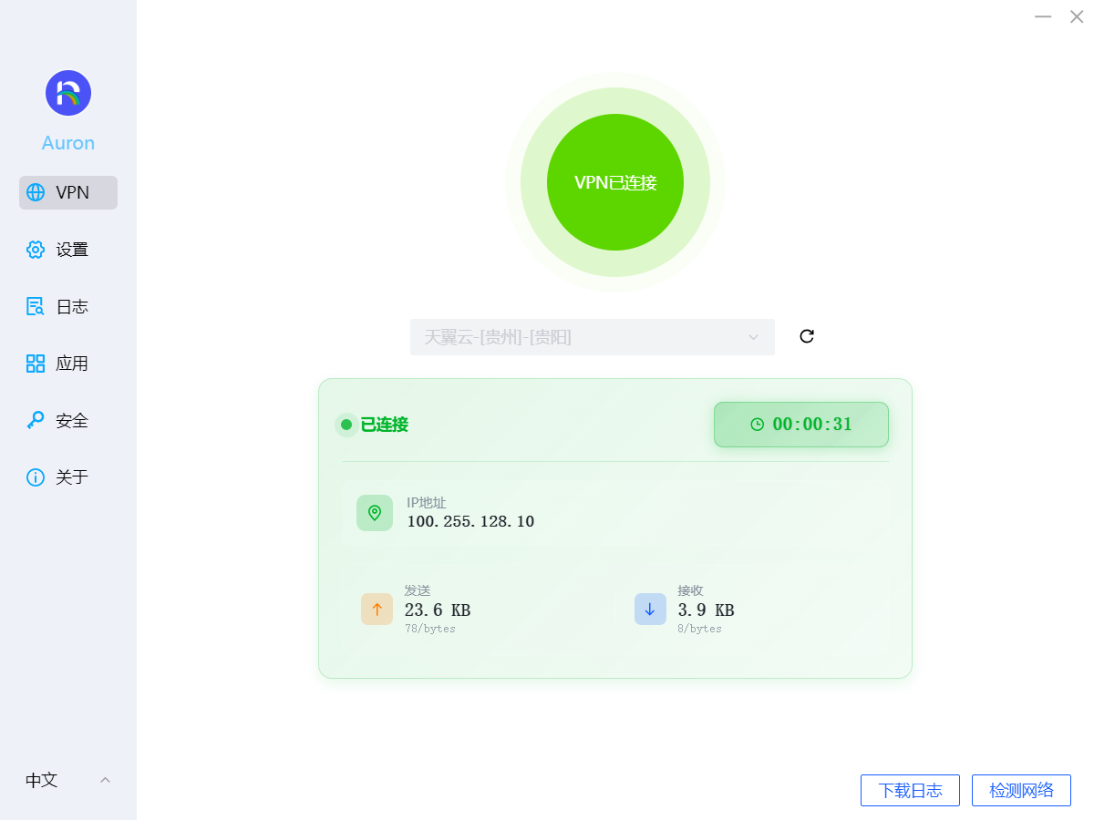Image resolution: width=1094 pixels, height=820 pixels.
Task: Click the info icon for 关于
Action: [x=36, y=477]
